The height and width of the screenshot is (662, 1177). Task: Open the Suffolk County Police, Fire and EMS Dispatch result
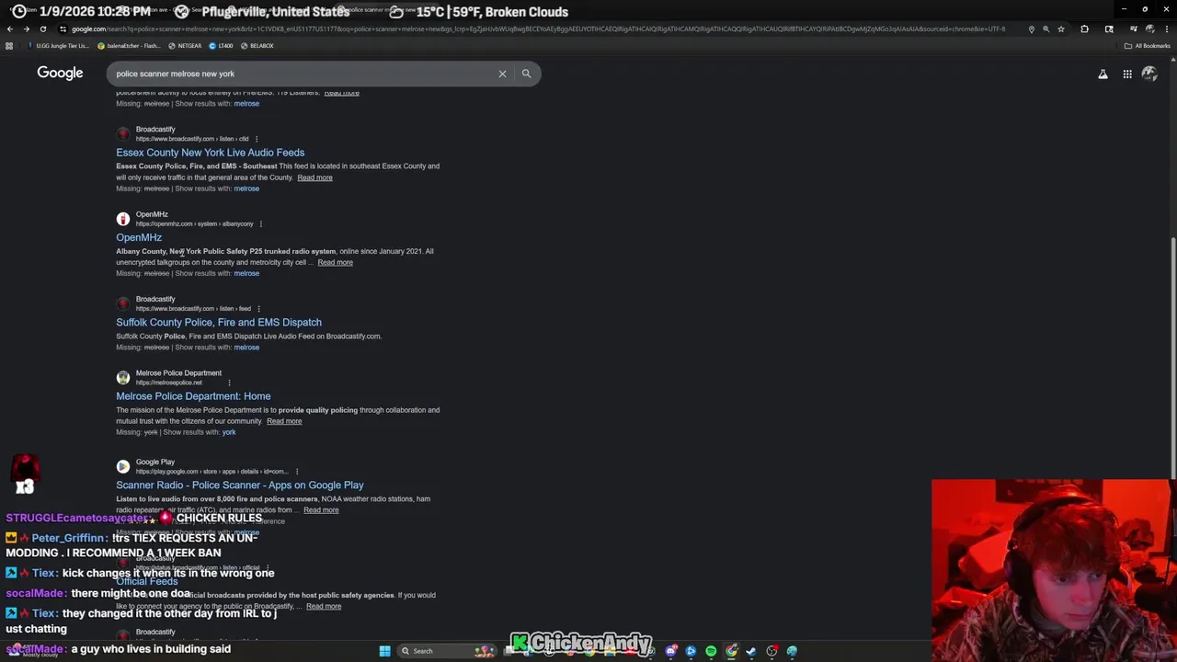tap(219, 323)
